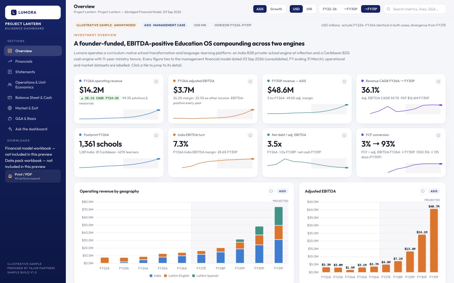Click the Overview grid icon in sidebar
Image resolution: width=454 pixels, height=283 pixels.
click(10, 51)
